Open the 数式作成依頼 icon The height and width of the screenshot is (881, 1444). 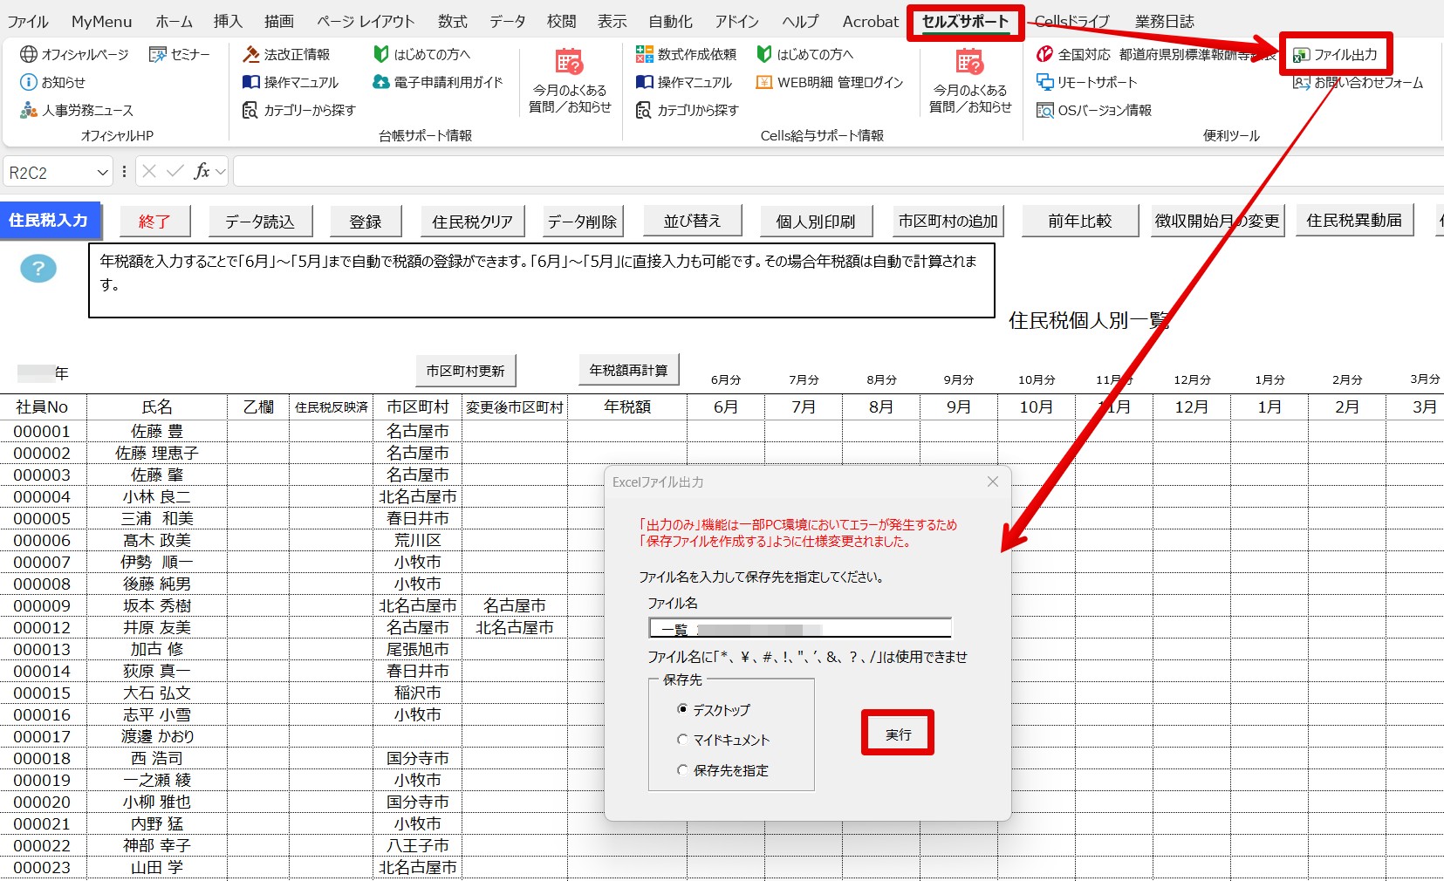[645, 54]
